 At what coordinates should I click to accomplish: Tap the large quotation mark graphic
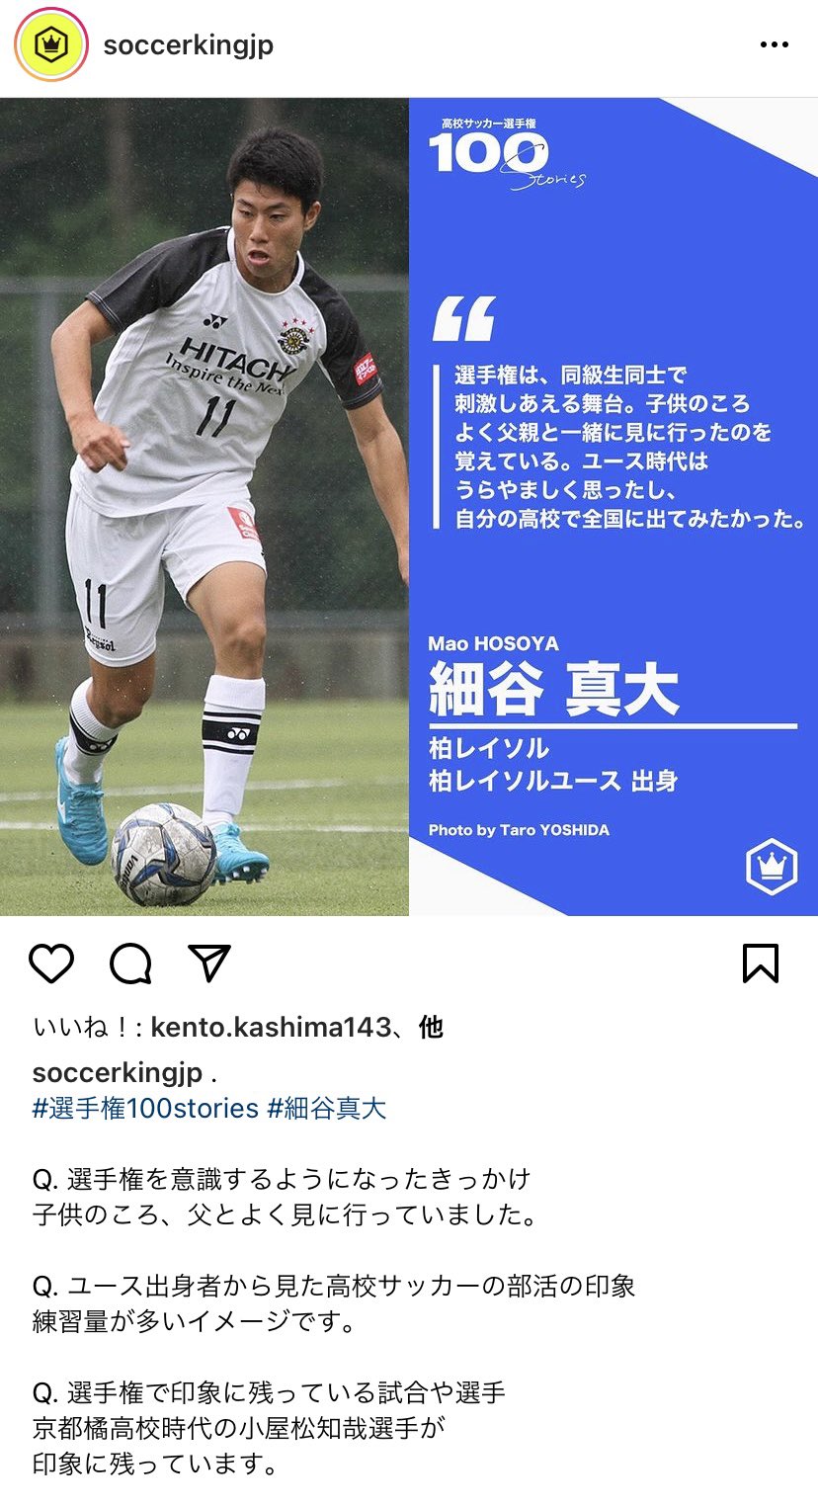463,319
